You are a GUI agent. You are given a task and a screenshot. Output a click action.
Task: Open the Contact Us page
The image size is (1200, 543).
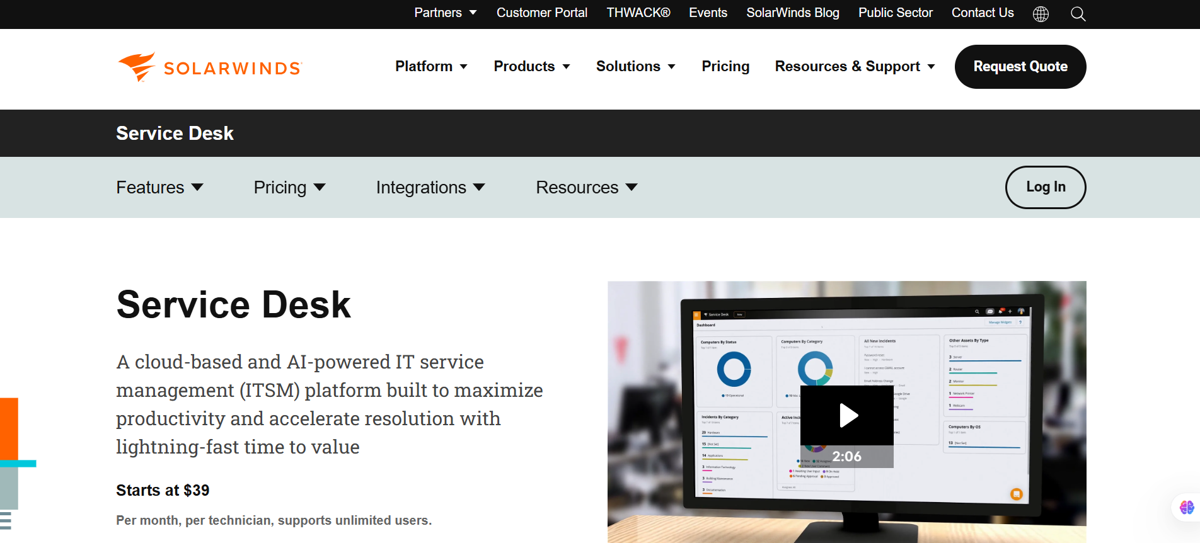click(x=982, y=13)
